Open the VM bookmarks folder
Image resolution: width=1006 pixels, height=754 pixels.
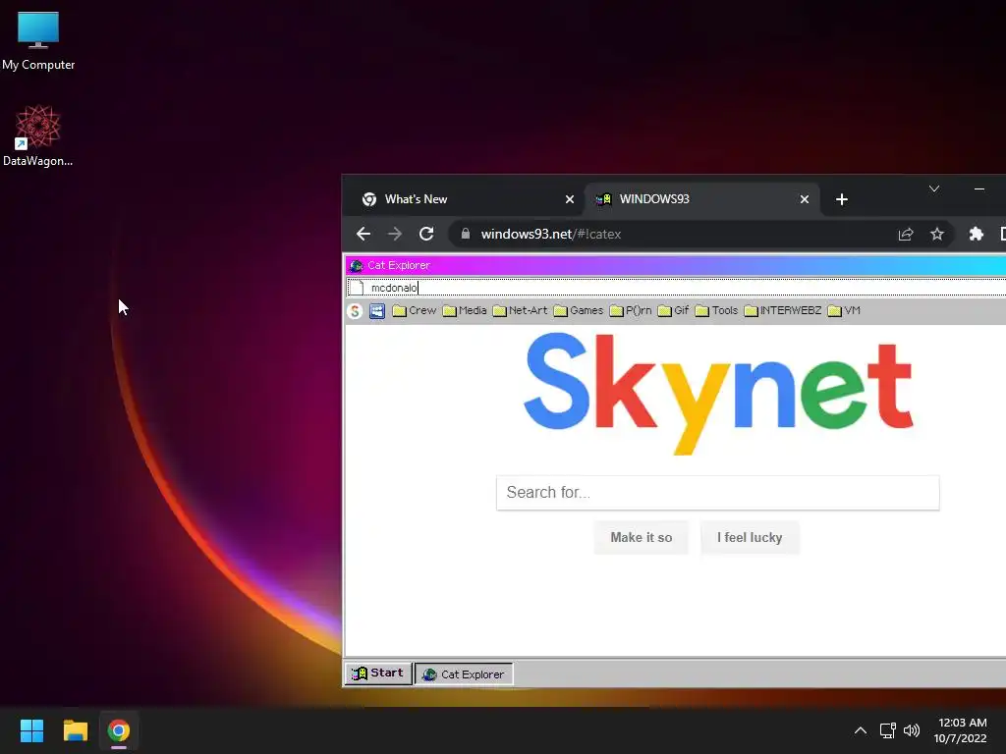(x=844, y=311)
